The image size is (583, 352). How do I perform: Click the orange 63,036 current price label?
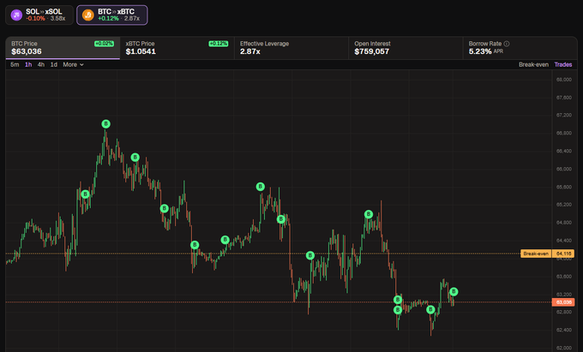point(563,302)
